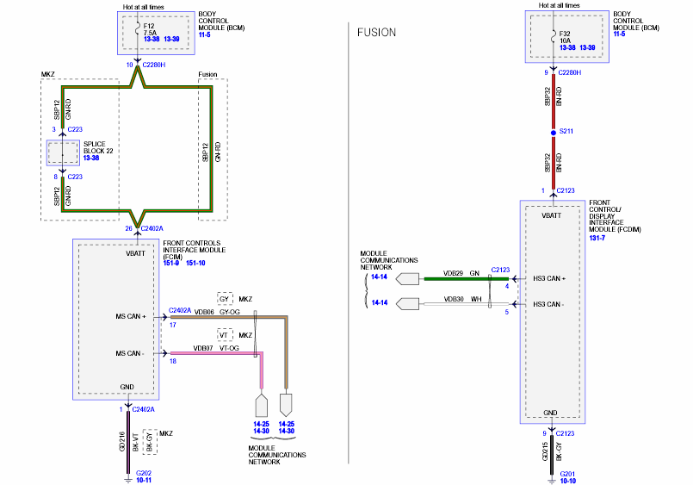This screenshot has height=485, width=693.
Task: Select the 'VDB07 VT-OG' wire label
Action: tap(216, 348)
